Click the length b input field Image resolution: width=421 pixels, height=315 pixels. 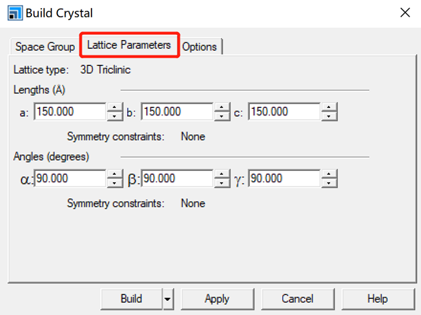176,111
